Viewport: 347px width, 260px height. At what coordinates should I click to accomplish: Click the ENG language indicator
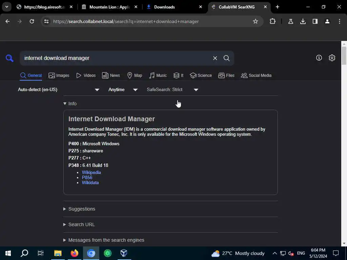coord(301,253)
